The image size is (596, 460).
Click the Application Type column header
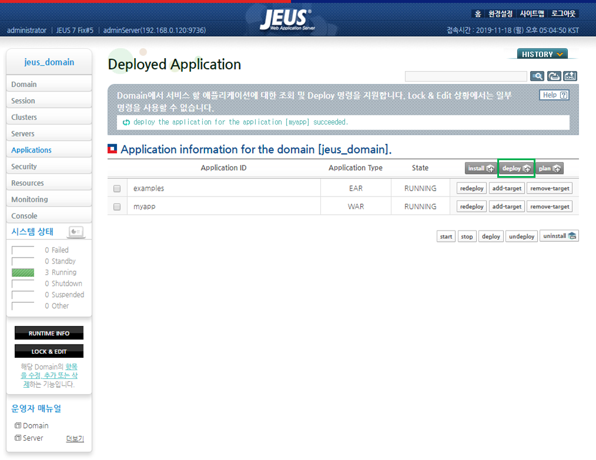356,168
